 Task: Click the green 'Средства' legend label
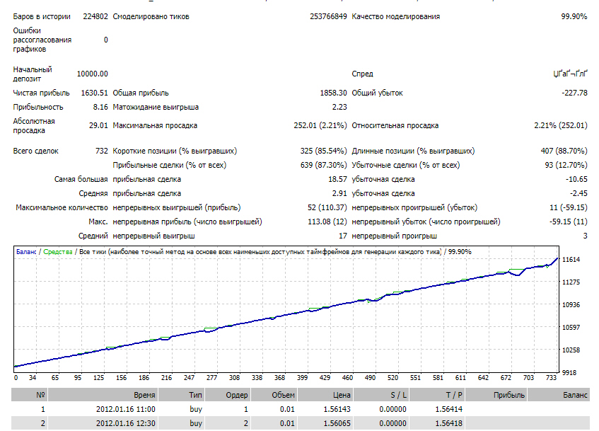click(x=58, y=252)
